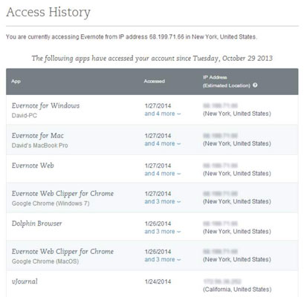This screenshot has width=304, height=297.
Task: Select the Dolphin Browser row title
Action: coord(36,223)
